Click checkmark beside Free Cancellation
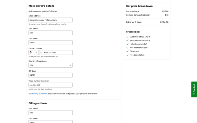 click(x=127, y=55)
